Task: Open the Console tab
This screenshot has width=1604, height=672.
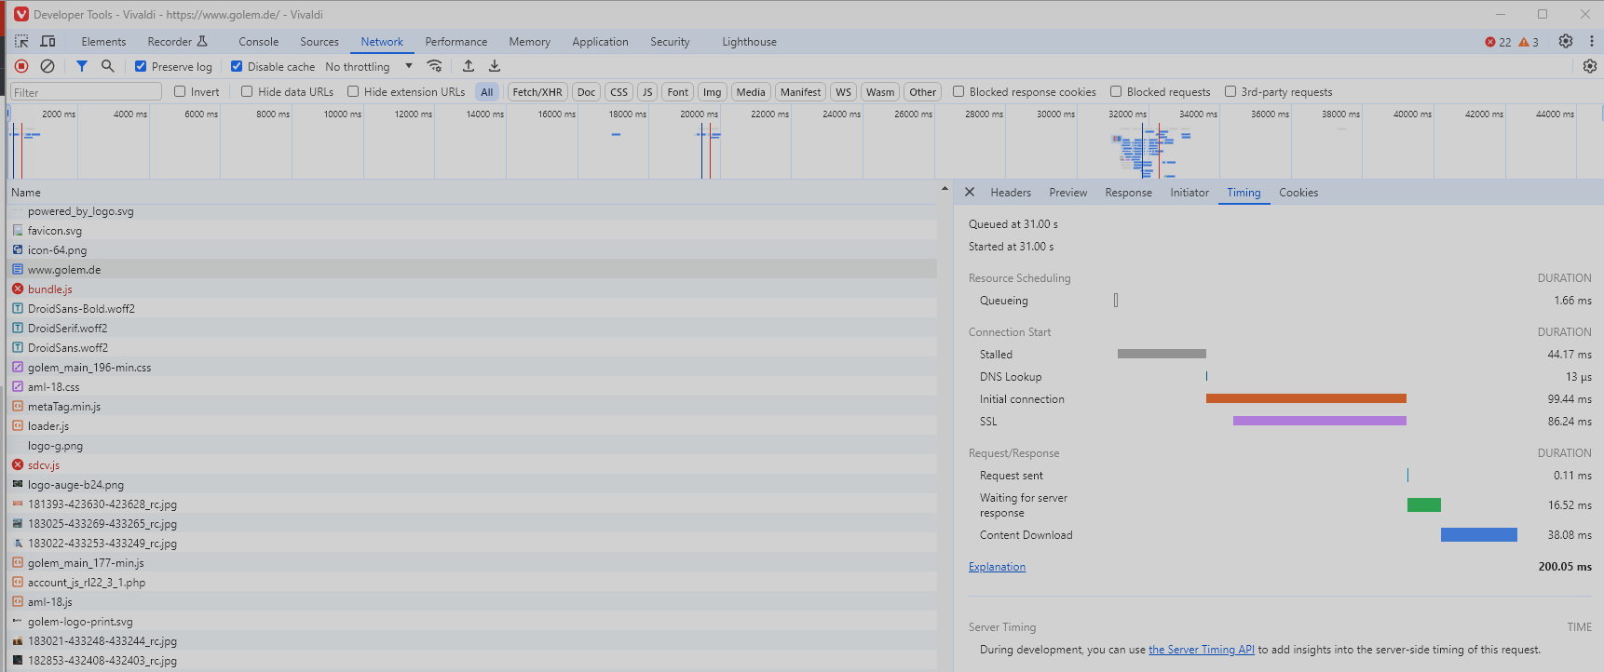Action: click(258, 42)
